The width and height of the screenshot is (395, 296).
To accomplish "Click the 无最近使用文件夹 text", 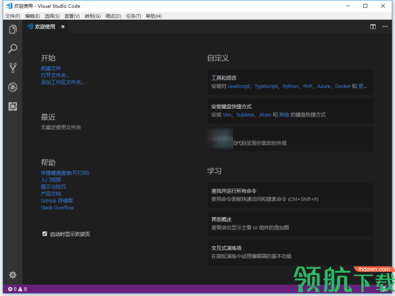I will 61,127.
